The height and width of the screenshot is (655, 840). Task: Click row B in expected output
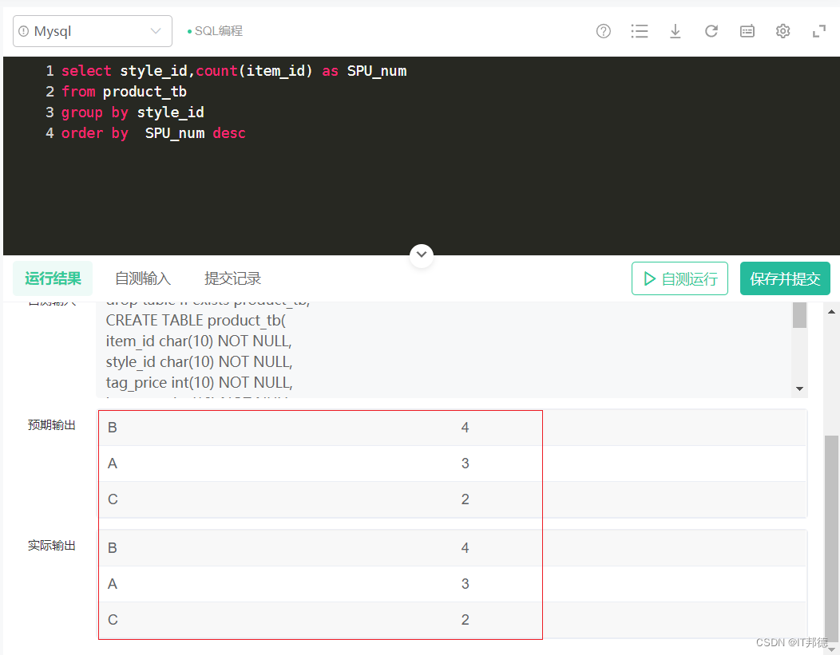pos(452,428)
